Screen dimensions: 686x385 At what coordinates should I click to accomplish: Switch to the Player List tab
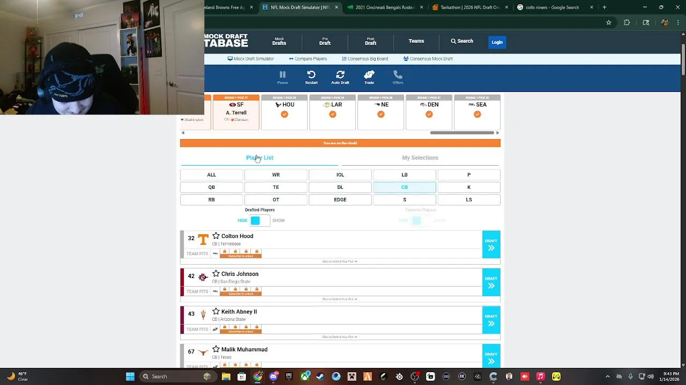click(x=259, y=158)
